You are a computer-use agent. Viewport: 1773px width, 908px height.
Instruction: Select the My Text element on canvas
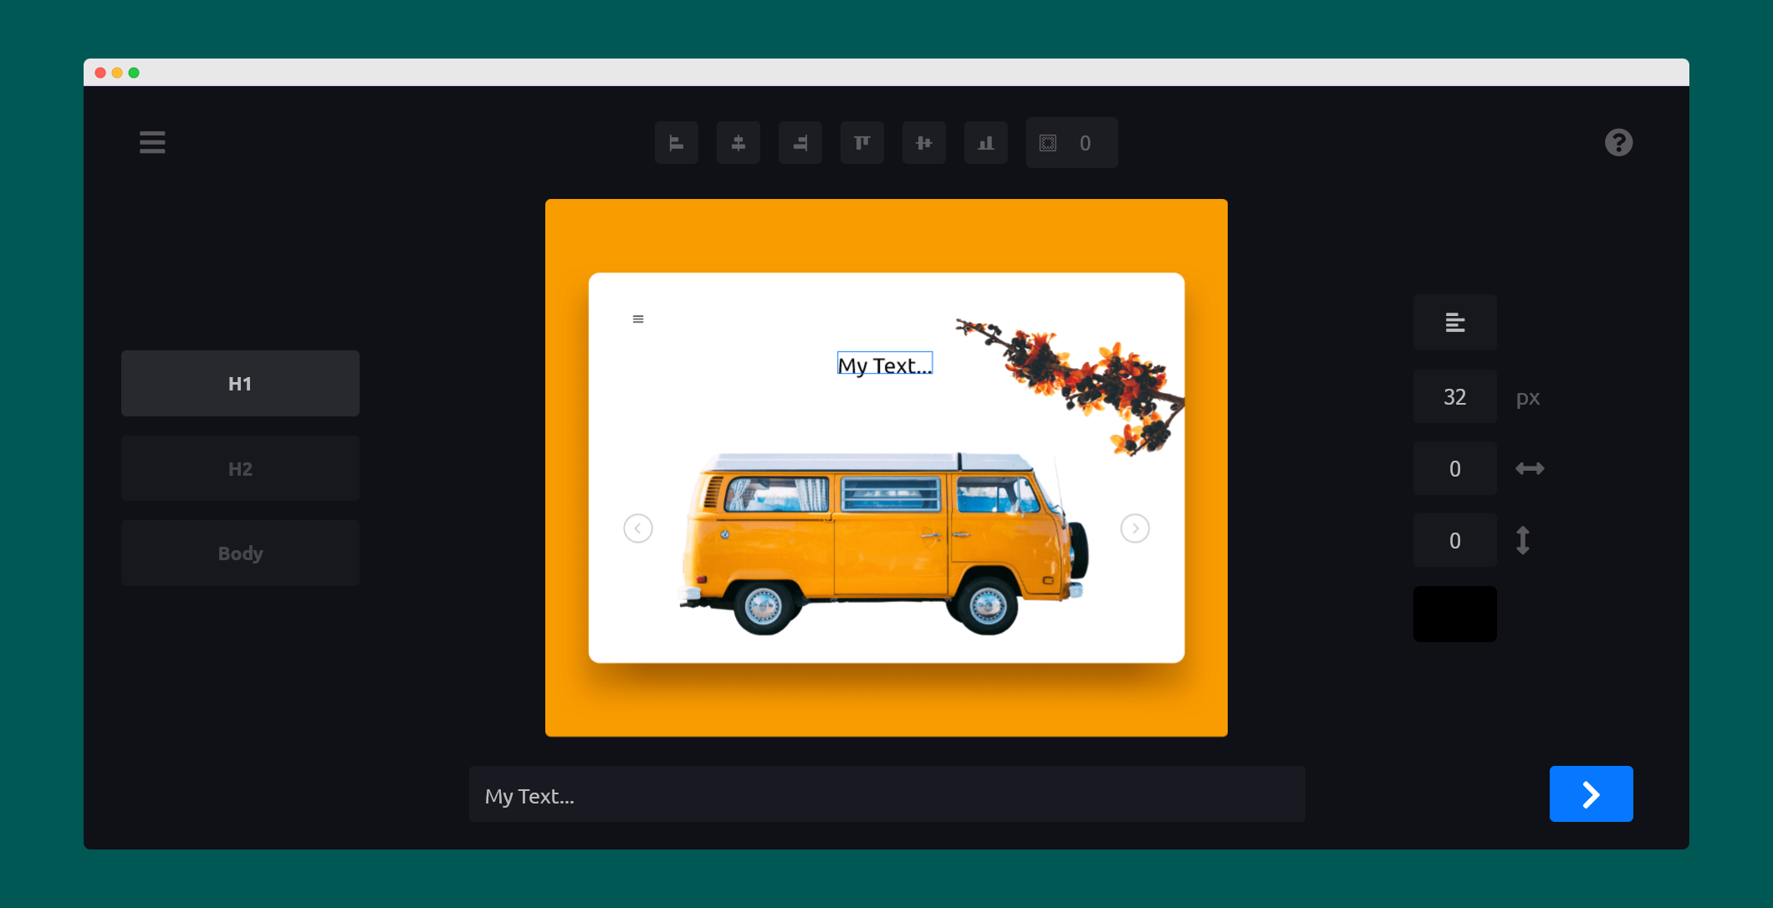[884, 365]
